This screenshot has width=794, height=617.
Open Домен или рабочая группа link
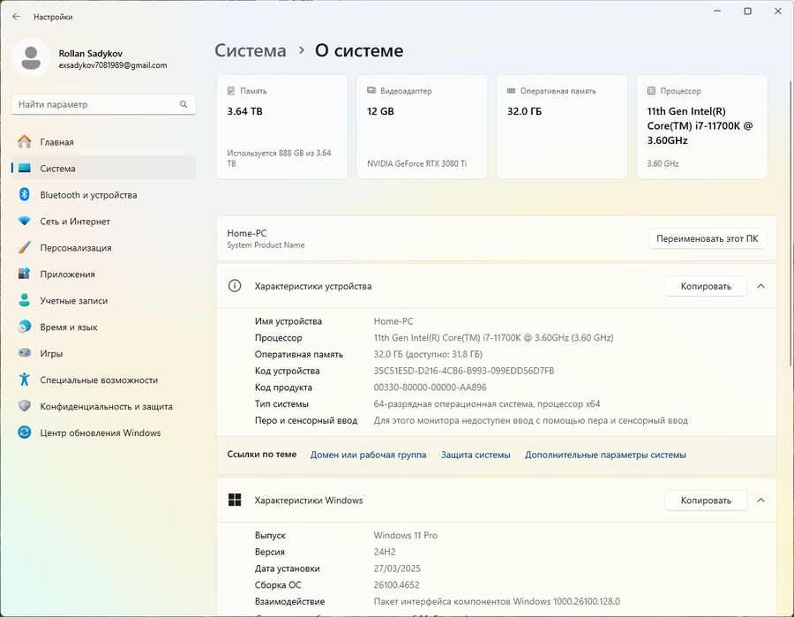pyautogui.click(x=368, y=455)
